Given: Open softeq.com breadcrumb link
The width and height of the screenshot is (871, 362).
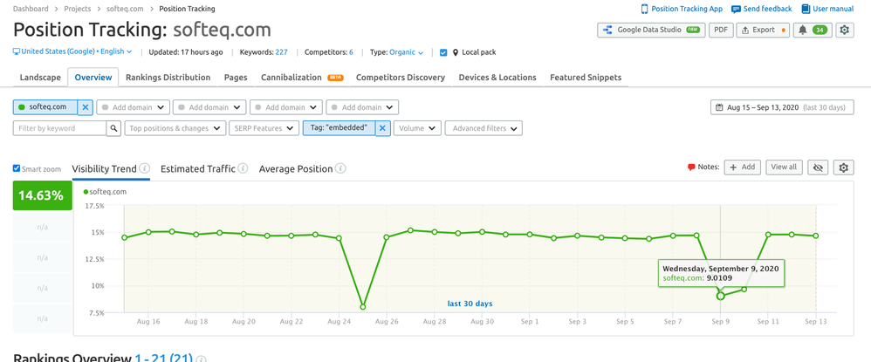Looking at the screenshot, I should click(126, 9).
